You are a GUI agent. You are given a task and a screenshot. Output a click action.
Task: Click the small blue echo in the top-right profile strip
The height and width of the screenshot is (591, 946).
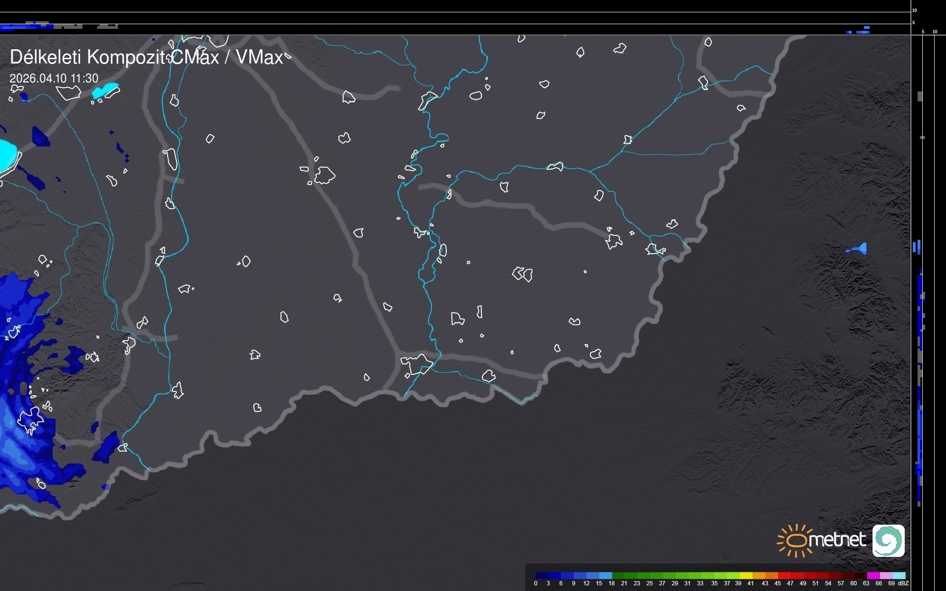(863, 31)
